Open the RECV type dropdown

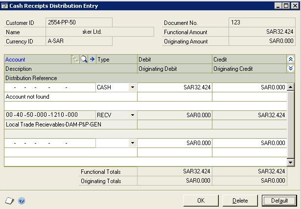(133, 115)
